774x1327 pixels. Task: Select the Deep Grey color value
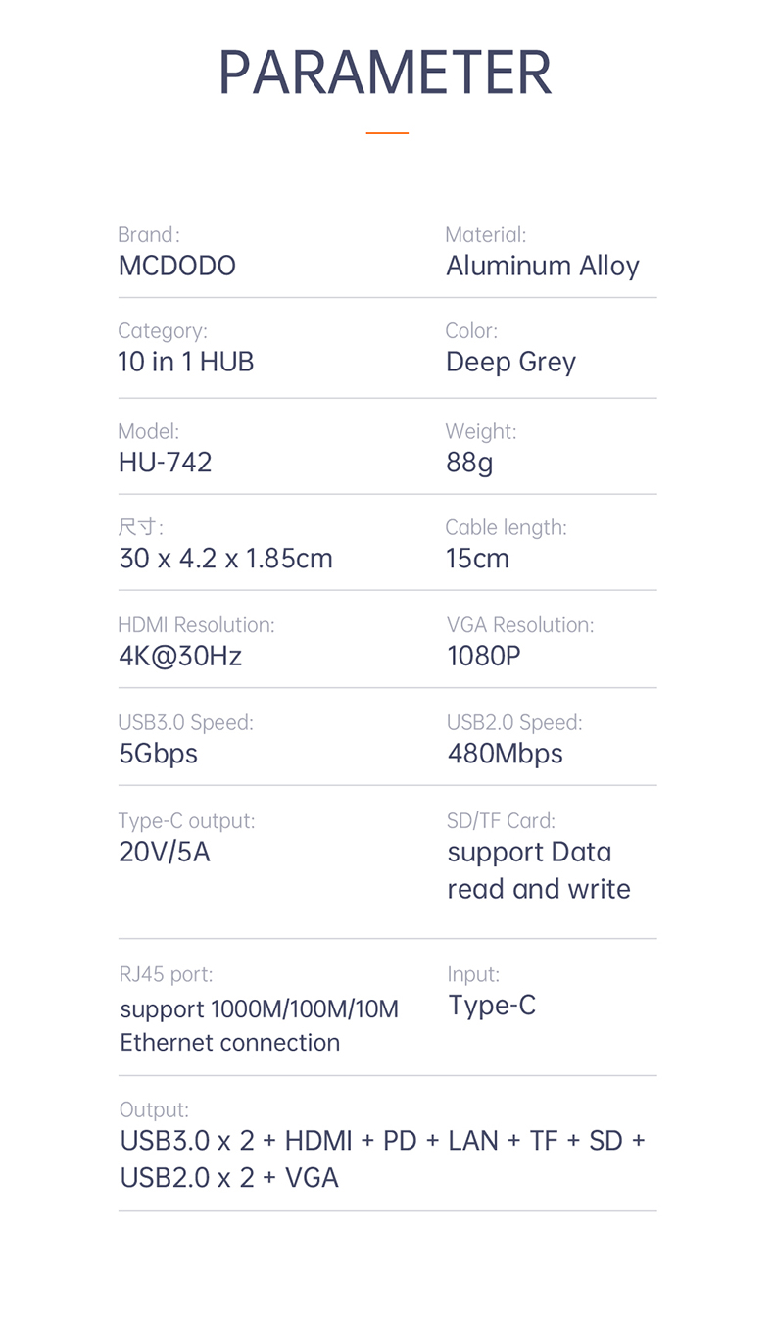(x=510, y=362)
